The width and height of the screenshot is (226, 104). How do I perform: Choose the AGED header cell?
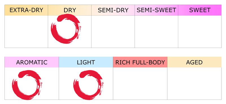(194, 62)
